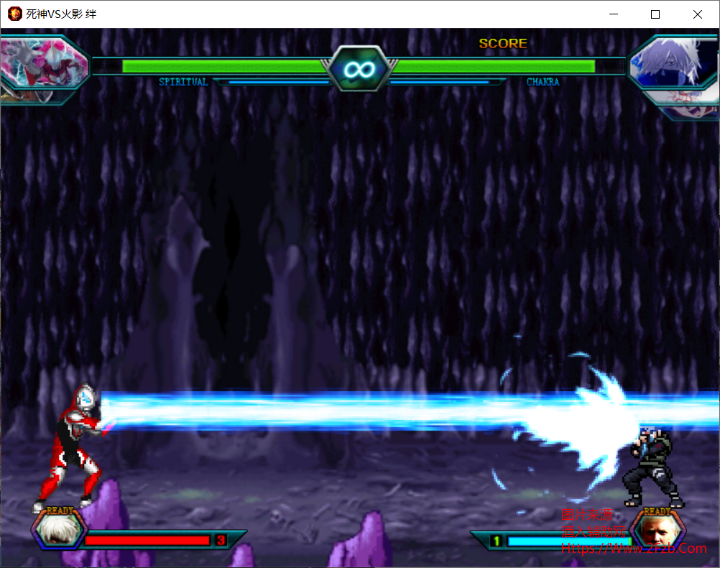The height and width of the screenshot is (568, 720).
Task: Click the SCORE text
Action: [x=503, y=43]
